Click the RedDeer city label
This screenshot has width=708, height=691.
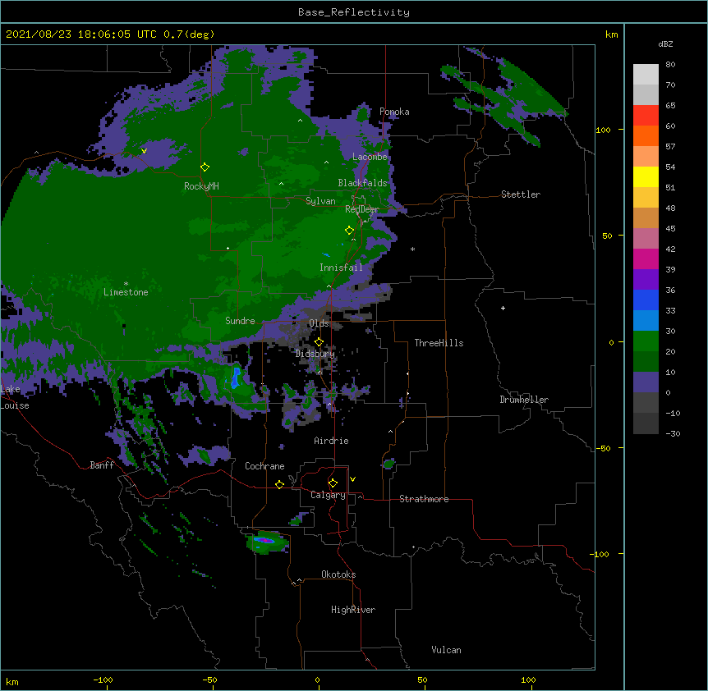[361, 209]
